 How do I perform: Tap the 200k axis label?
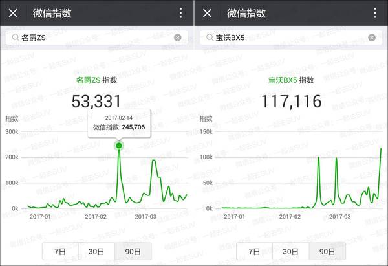(12, 157)
